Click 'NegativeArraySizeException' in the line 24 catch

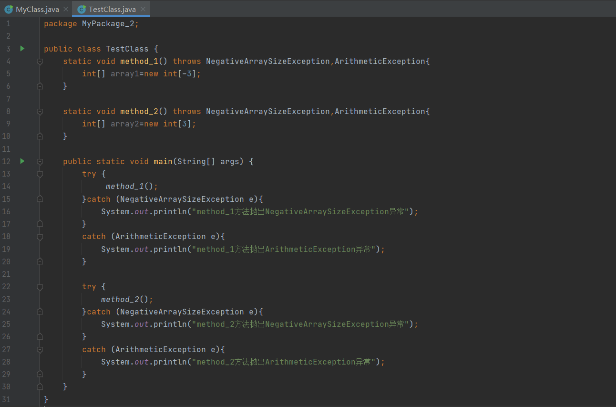click(182, 312)
